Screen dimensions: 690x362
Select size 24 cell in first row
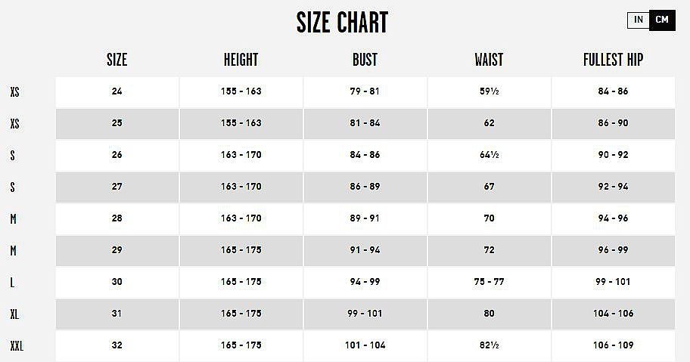tap(117, 91)
